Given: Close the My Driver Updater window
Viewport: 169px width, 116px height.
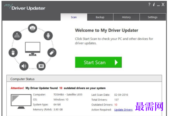Looking at the screenshot, I should 163,5.
